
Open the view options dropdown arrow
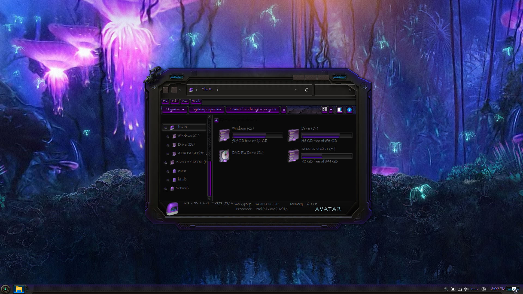(x=331, y=110)
